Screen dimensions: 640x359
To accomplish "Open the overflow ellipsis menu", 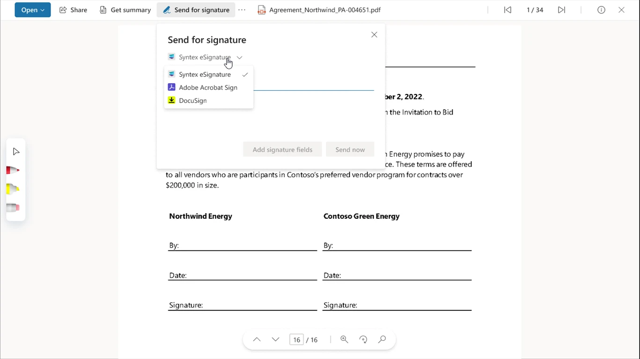I will pos(242,9).
